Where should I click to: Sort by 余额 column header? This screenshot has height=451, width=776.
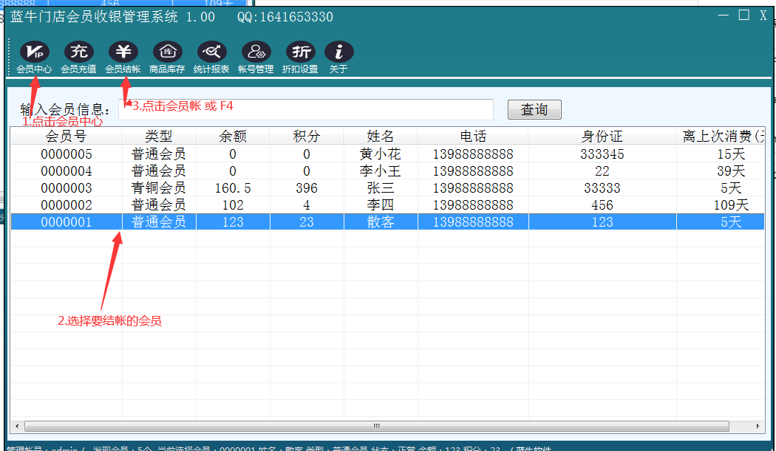tap(233, 137)
